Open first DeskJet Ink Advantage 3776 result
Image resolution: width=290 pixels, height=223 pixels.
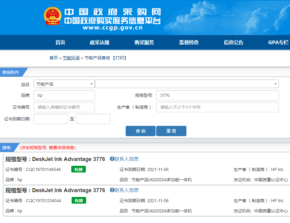(x=69, y=159)
